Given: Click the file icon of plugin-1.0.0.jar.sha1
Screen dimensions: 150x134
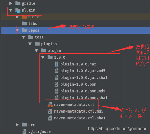Looking at the screenshot, I should coord(57,78).
